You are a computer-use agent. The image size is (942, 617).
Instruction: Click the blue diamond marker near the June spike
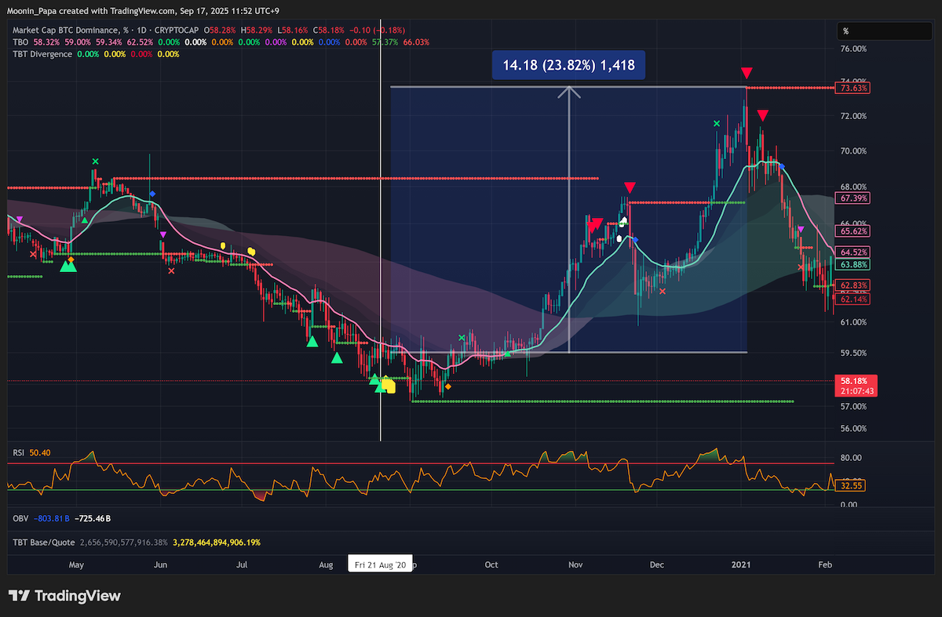tap(152, 193)
